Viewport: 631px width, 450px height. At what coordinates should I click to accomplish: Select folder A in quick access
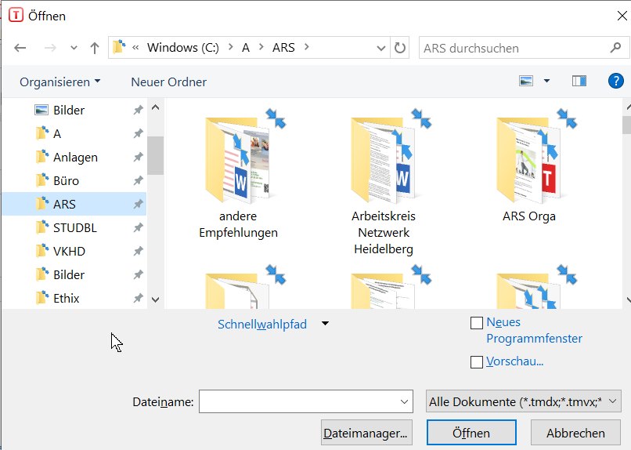pos(74,133)
